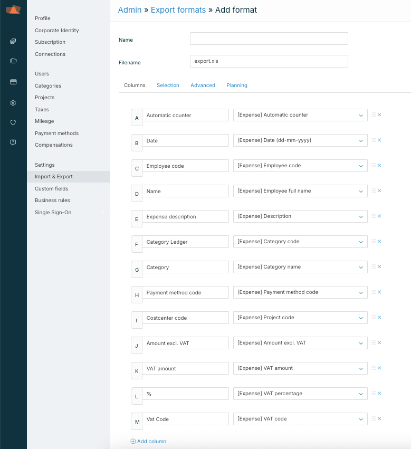411x449 pixels.
Task: Switch to the Planning tab
Action: tap(237, 85)
